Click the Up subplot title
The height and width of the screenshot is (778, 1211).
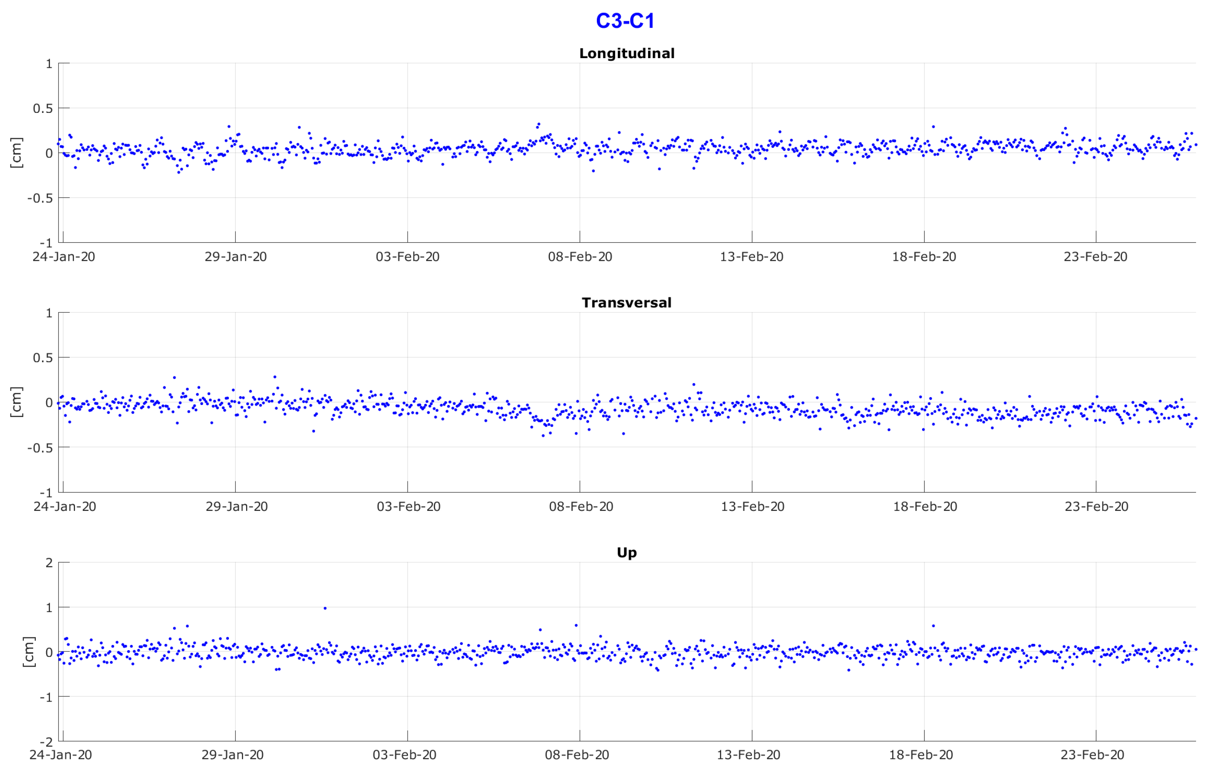627,552
